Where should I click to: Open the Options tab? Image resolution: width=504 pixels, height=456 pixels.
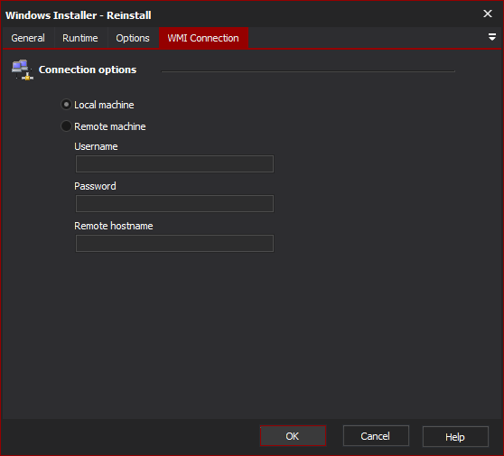coord(133,38)
